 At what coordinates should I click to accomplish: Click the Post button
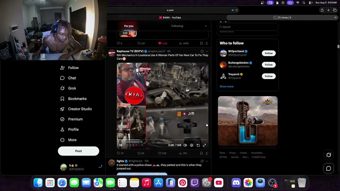pyautogui.click(x=78, y=151)
